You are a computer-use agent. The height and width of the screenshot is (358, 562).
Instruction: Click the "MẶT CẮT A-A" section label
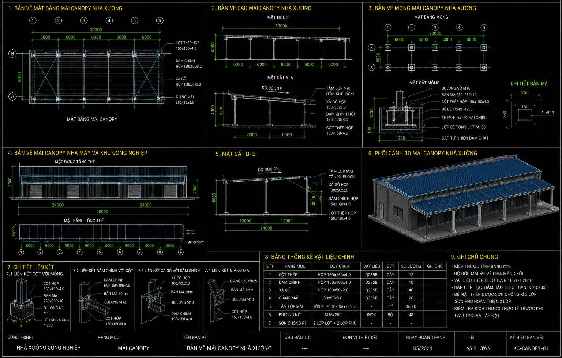[x=280, y=78]
